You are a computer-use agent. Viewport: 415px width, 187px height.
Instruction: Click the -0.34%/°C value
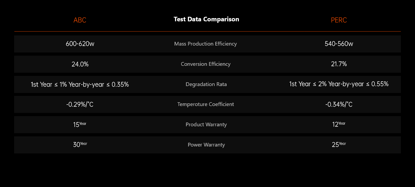click(339, 104)
